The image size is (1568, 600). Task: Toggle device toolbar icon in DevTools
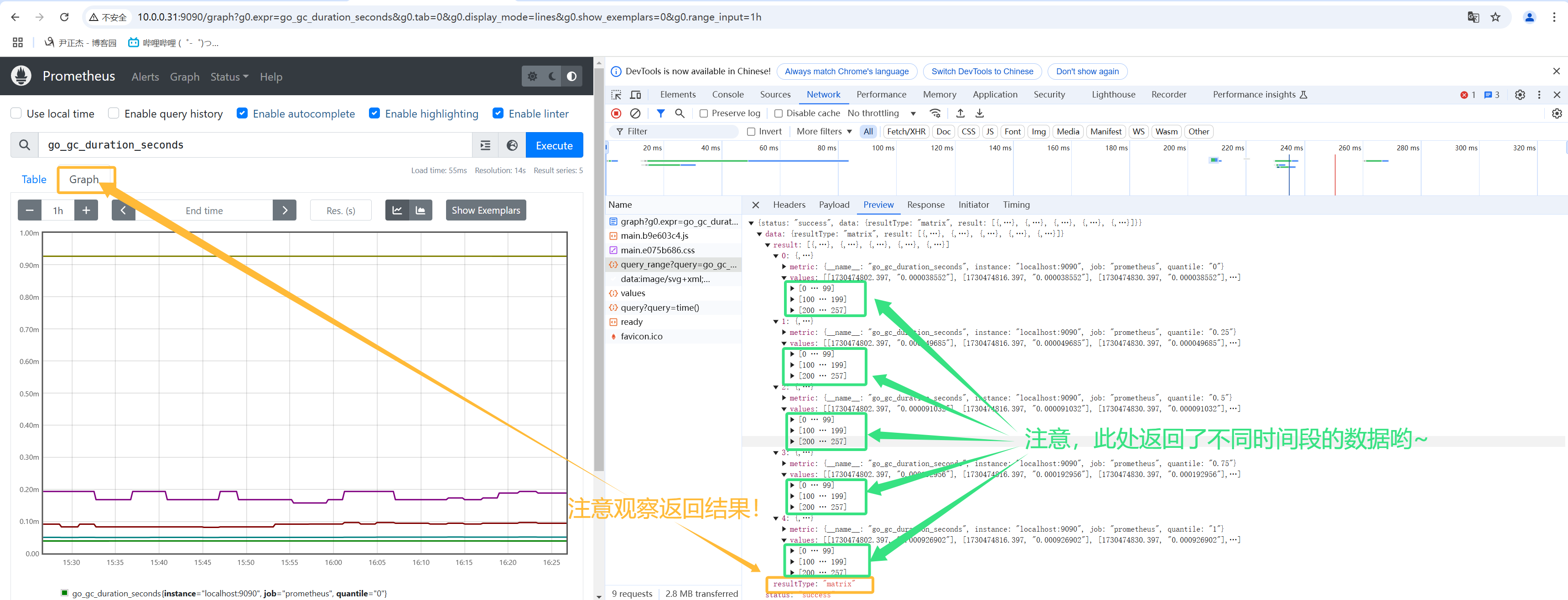click(635, 95)
